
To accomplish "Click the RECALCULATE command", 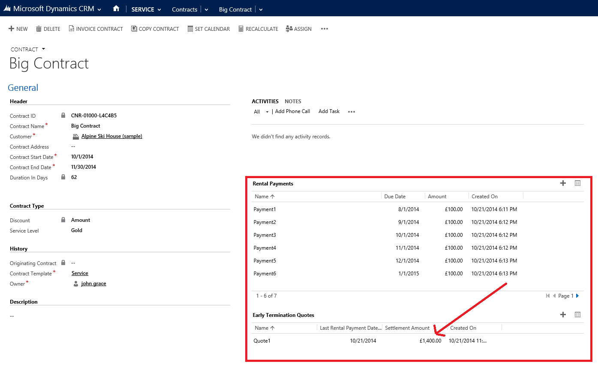I will click(258, 29).
